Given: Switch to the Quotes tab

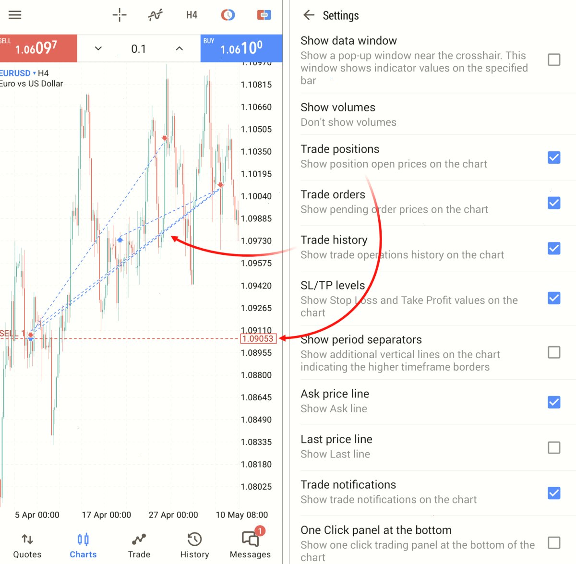Looking at the screenshot, I should coord(27,546).
